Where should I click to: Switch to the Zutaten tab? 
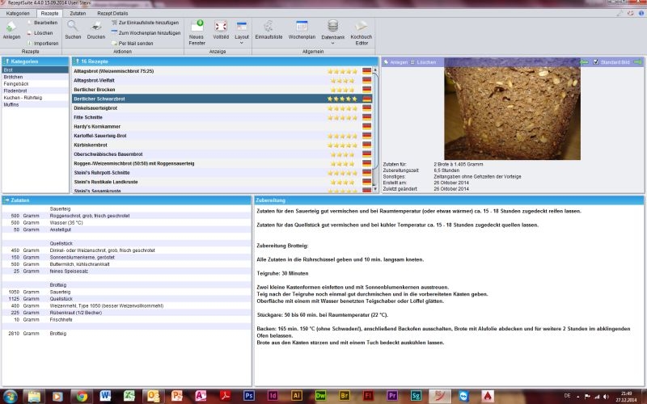pos(78,13)
